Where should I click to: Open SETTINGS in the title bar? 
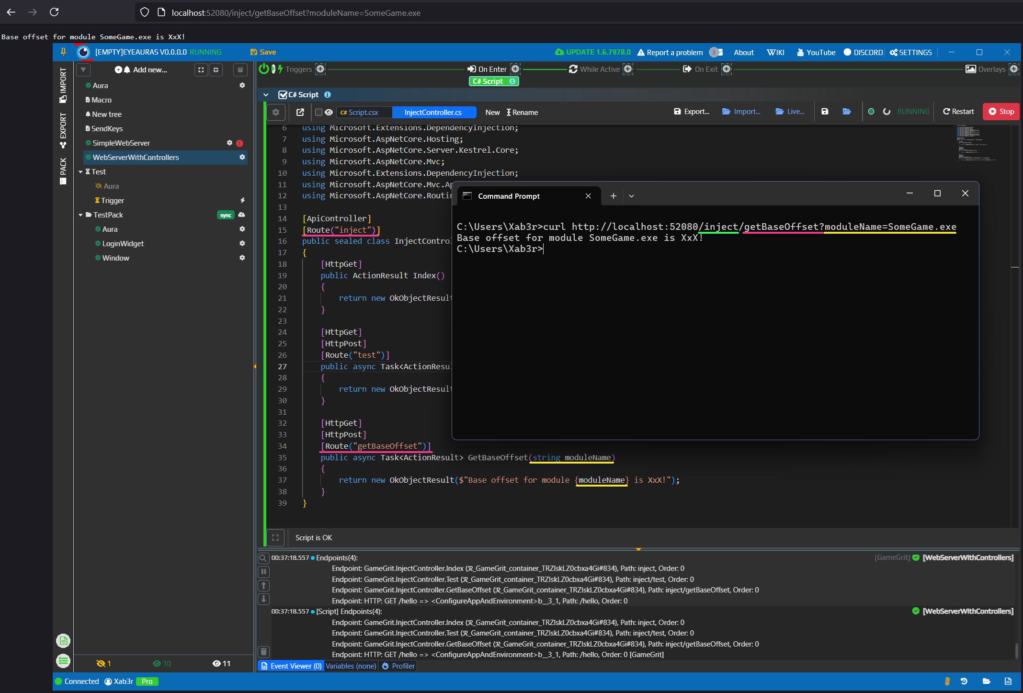(911, 52)
